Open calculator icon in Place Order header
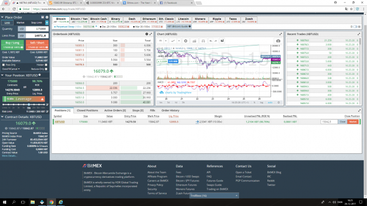Image resolution: width=367 pixels, height=206 pixels. point(42,17)
